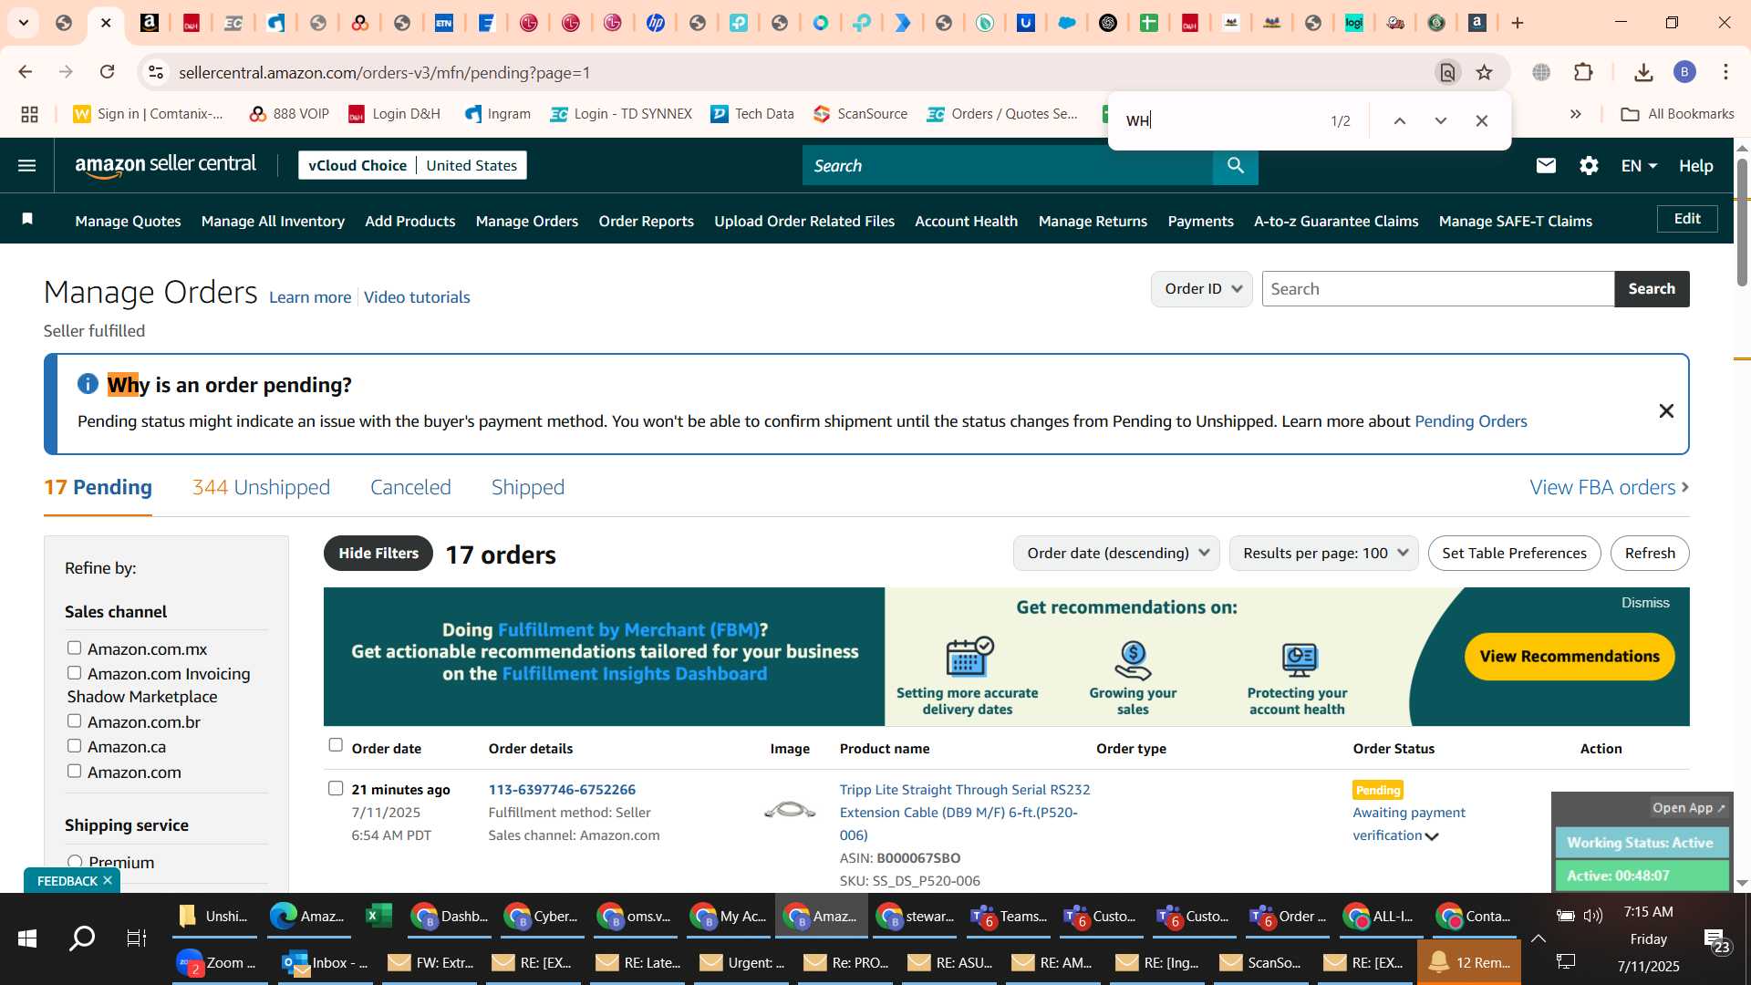
Task: Close the find-in-page bar
Action: point(1481,120)
